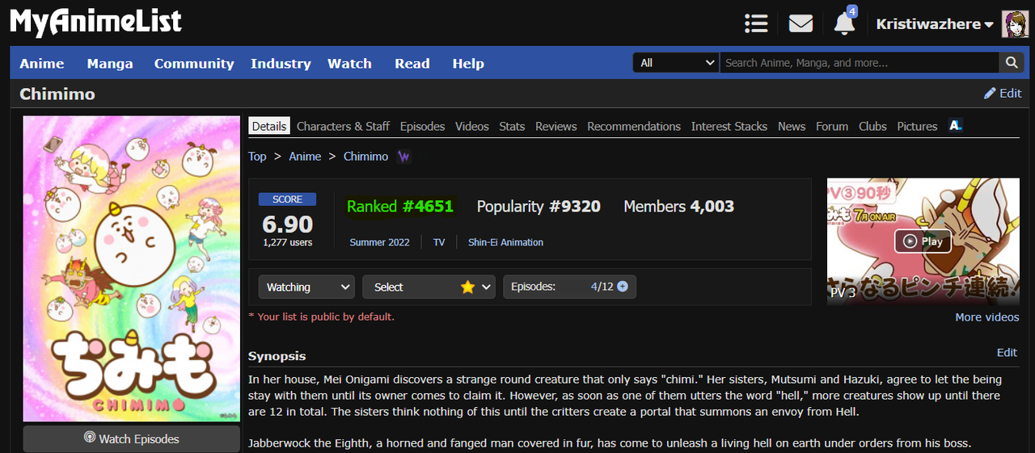The image size is (1035, 453).
Task: Switch to the Clubs tab
Action: [x=872, y=126]
